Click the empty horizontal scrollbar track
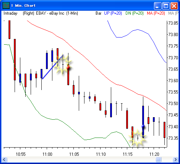180x164 pixels. coord(81,159)
